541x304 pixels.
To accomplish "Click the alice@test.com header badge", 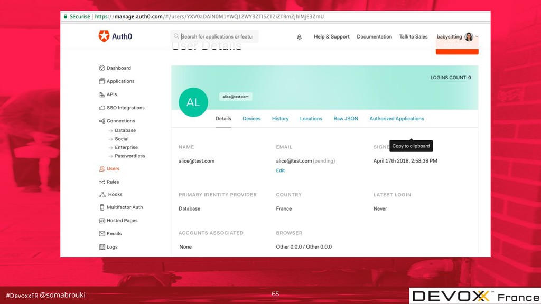I will [236, 97].
